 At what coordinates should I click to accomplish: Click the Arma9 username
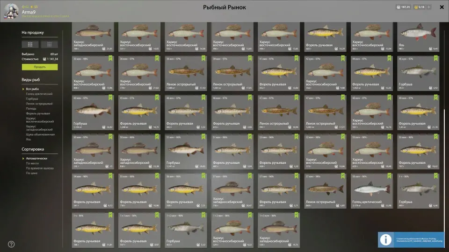click(x=29, y=12)
